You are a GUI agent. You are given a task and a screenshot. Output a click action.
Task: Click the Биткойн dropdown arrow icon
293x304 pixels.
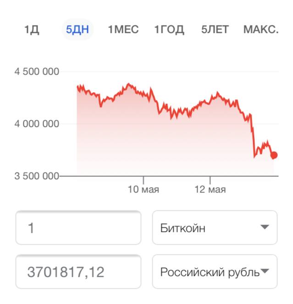(x=265, y=227)
